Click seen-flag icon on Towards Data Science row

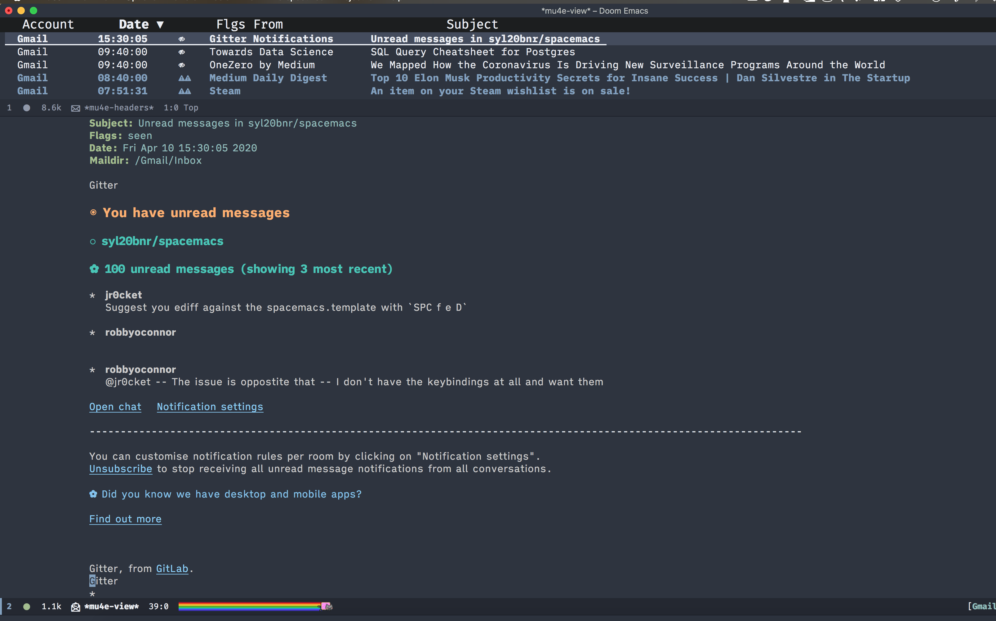point(181,52)
